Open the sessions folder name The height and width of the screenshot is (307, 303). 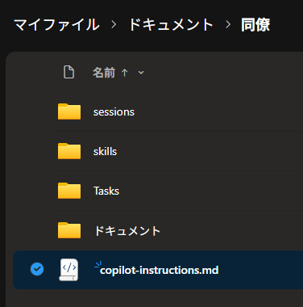[x=114, y=111]
